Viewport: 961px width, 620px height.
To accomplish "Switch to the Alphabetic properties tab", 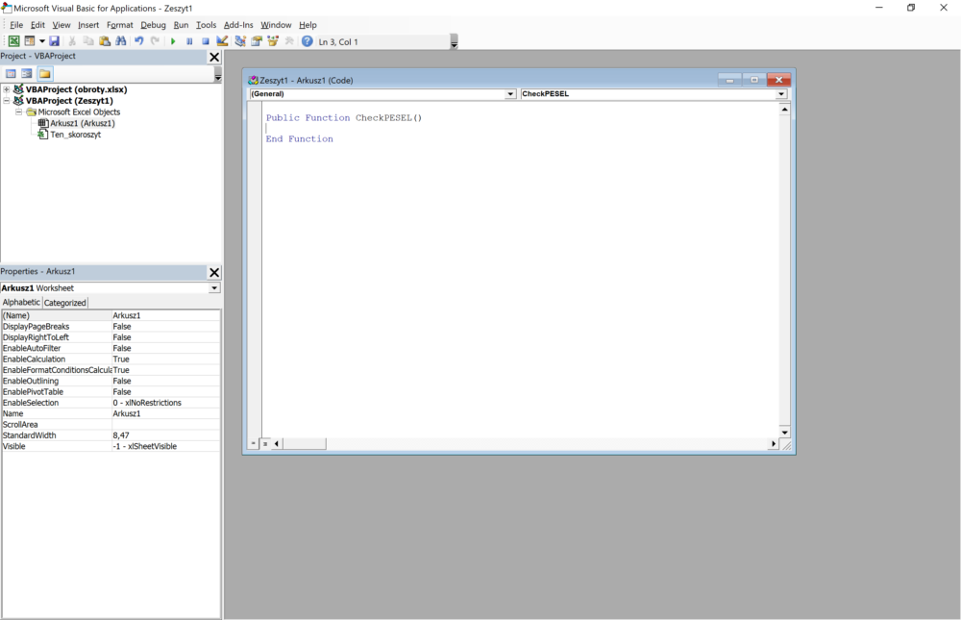I will pyautogui.click(x=21, y=303).
